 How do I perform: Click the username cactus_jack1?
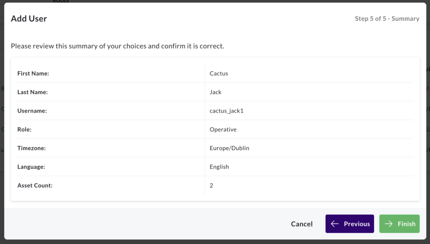226,110
